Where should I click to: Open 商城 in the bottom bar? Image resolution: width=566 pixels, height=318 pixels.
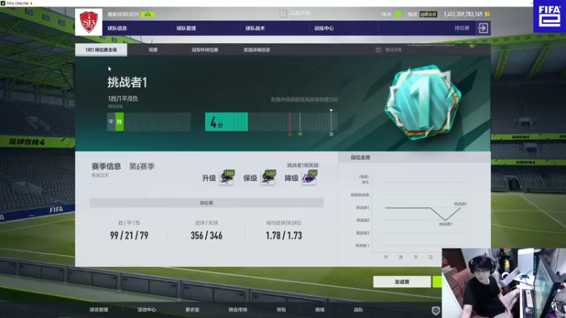point(320,310)
